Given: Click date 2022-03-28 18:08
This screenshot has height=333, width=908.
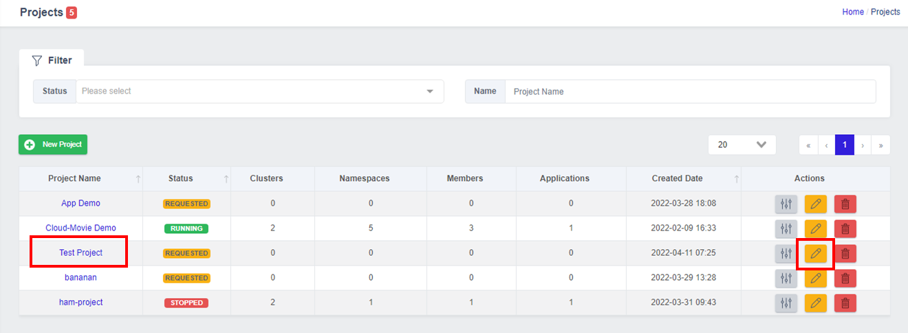Looking at the screenshot, I should (684, 204).
